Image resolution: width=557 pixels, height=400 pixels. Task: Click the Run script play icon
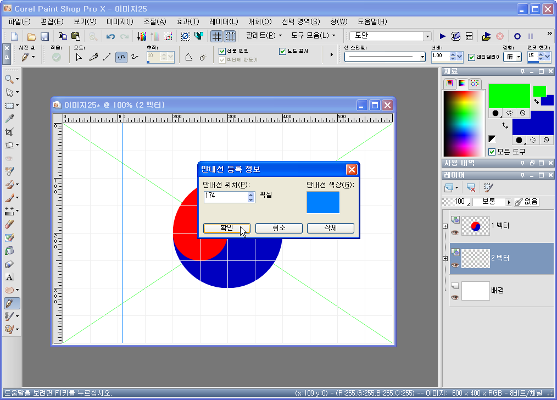[x=443, y=36]
